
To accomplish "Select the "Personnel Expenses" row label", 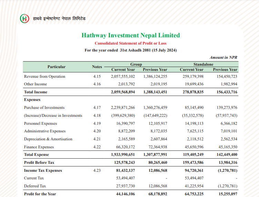I will [x=40, y=123].
